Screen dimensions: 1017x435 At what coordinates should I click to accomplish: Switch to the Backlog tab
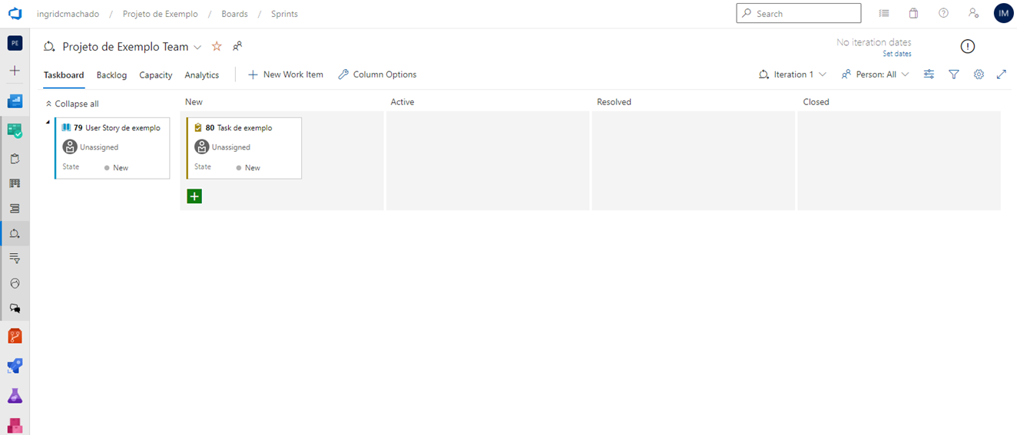point(111,75)
